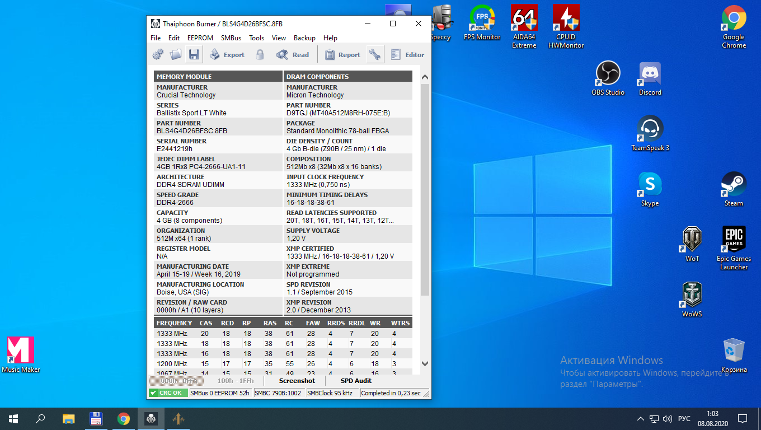The image size is (761, 430).
Task: Select the Discord desktop icon
Action: pyautogui.click(x=650, y=78)
